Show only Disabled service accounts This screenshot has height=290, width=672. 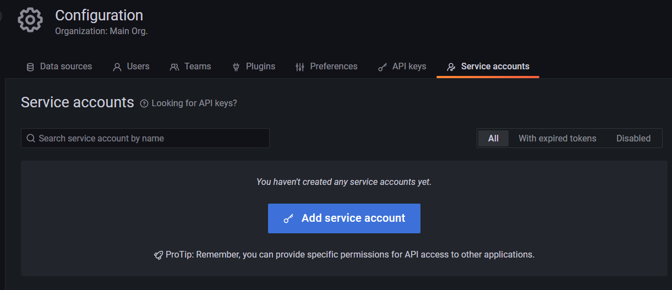(x=633, y=138)
